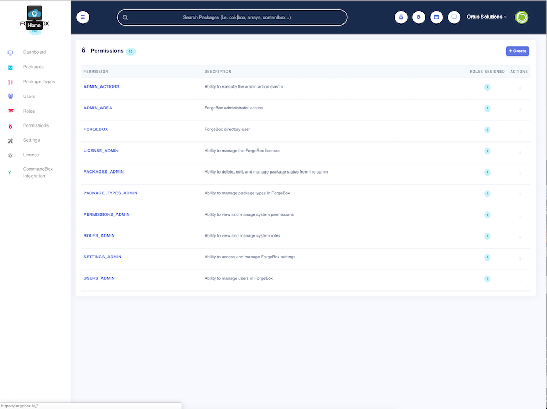Open actions menu for FORGEBOX row
This screenshot has width=547, height=409.
tap(520, 131)
